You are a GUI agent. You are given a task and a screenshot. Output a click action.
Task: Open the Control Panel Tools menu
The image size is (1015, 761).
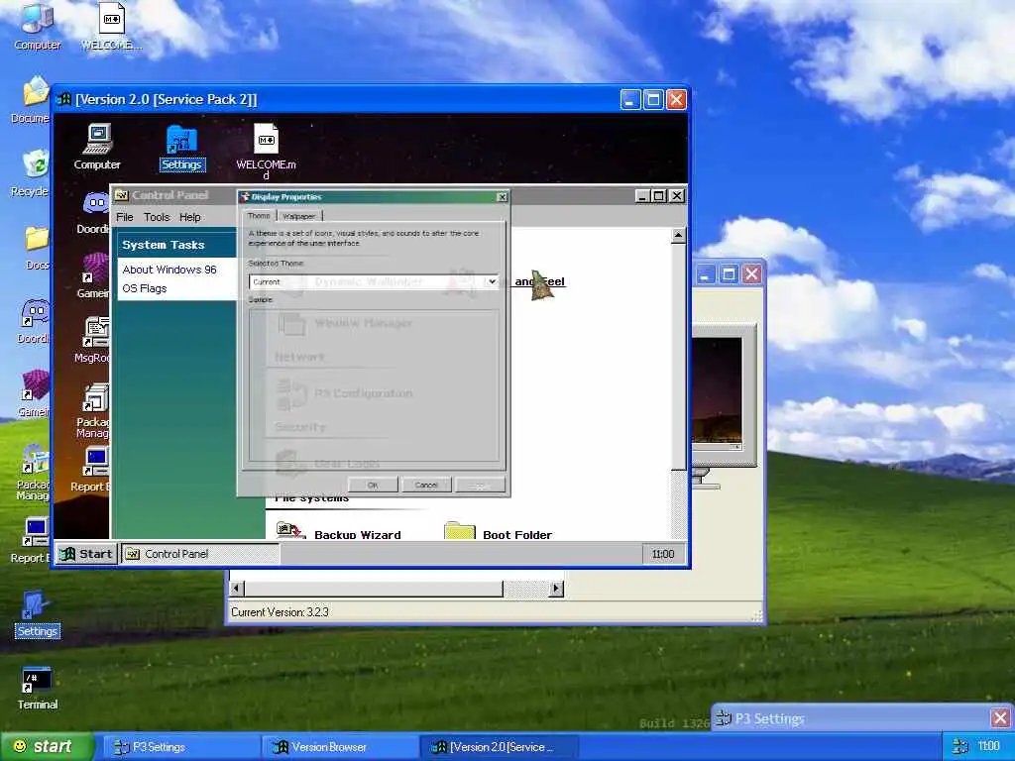pos(157,217)
